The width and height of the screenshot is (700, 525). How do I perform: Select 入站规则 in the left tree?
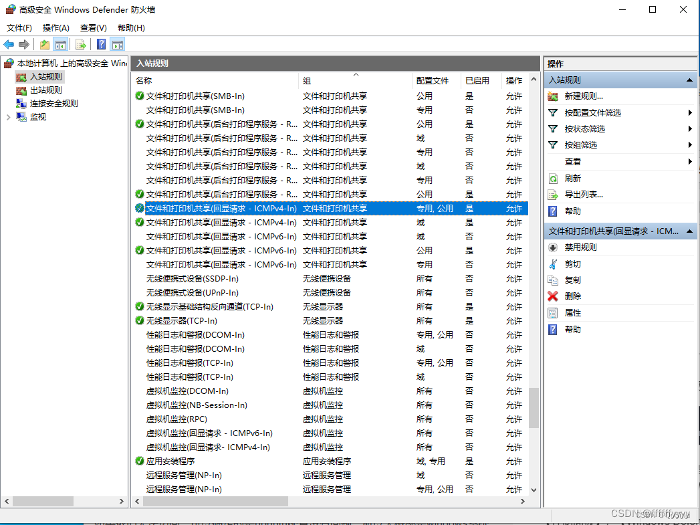coord(46,77)
